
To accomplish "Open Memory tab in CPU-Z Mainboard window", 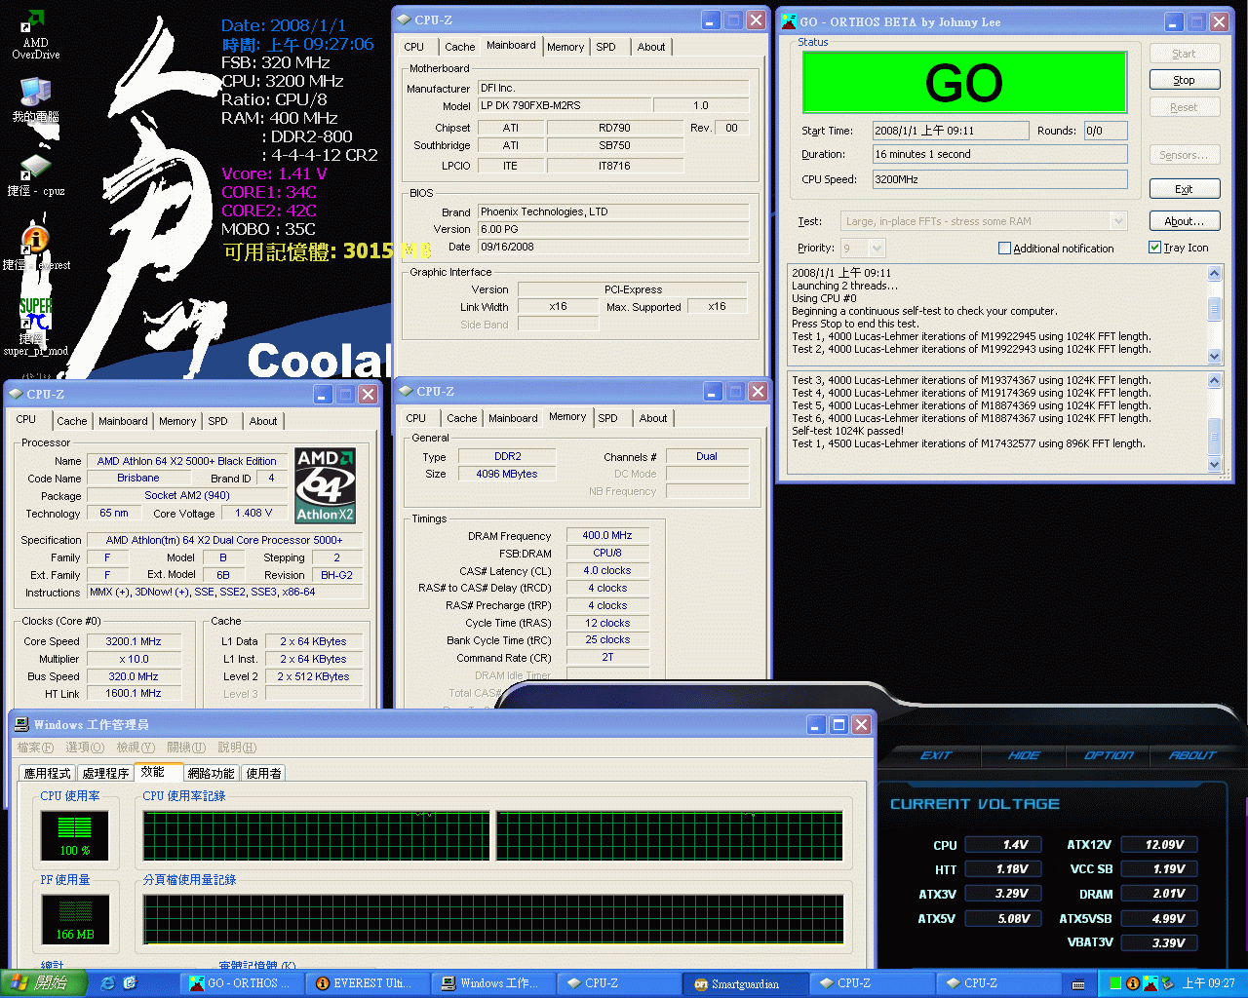I will (x=565, y=47).
